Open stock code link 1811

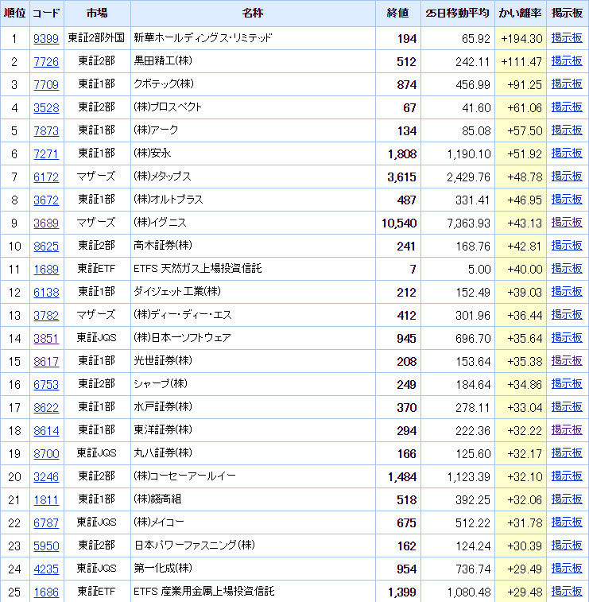[x=46, y=499]
